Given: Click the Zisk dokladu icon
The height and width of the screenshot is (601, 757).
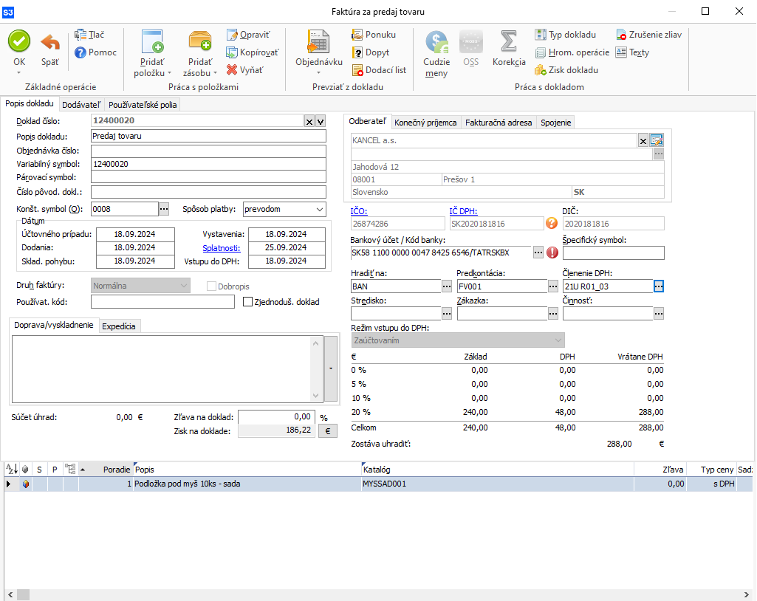Looking at the screenshot, I should (x=541, y=70).
